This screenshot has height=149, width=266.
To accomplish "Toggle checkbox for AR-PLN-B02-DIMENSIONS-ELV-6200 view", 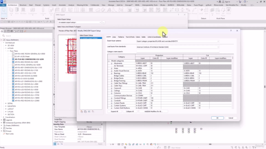I will point(13,59).
